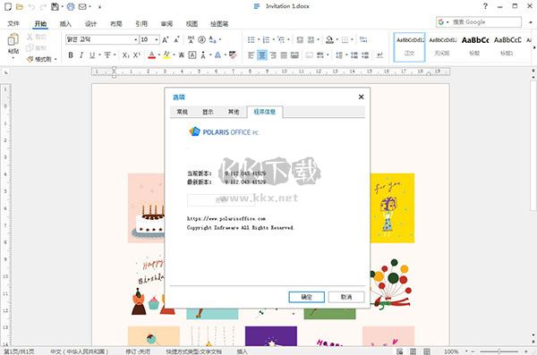Screen dimensions: 537x355
Task: Open the polarisoffice.com link
Action: pos(226,218)
